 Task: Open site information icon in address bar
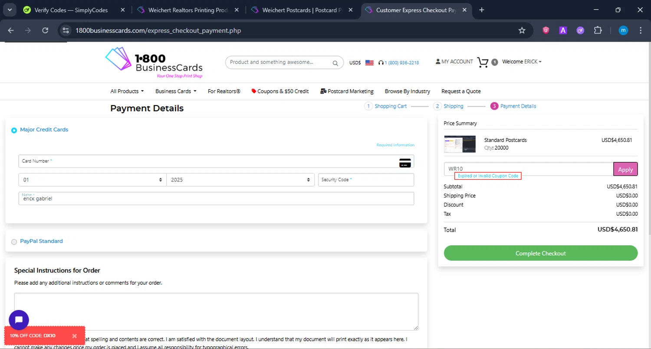coord(66,30)
